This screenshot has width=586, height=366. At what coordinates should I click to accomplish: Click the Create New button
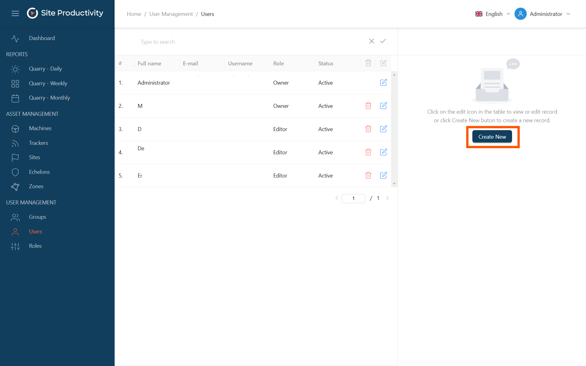click(492, 137)
